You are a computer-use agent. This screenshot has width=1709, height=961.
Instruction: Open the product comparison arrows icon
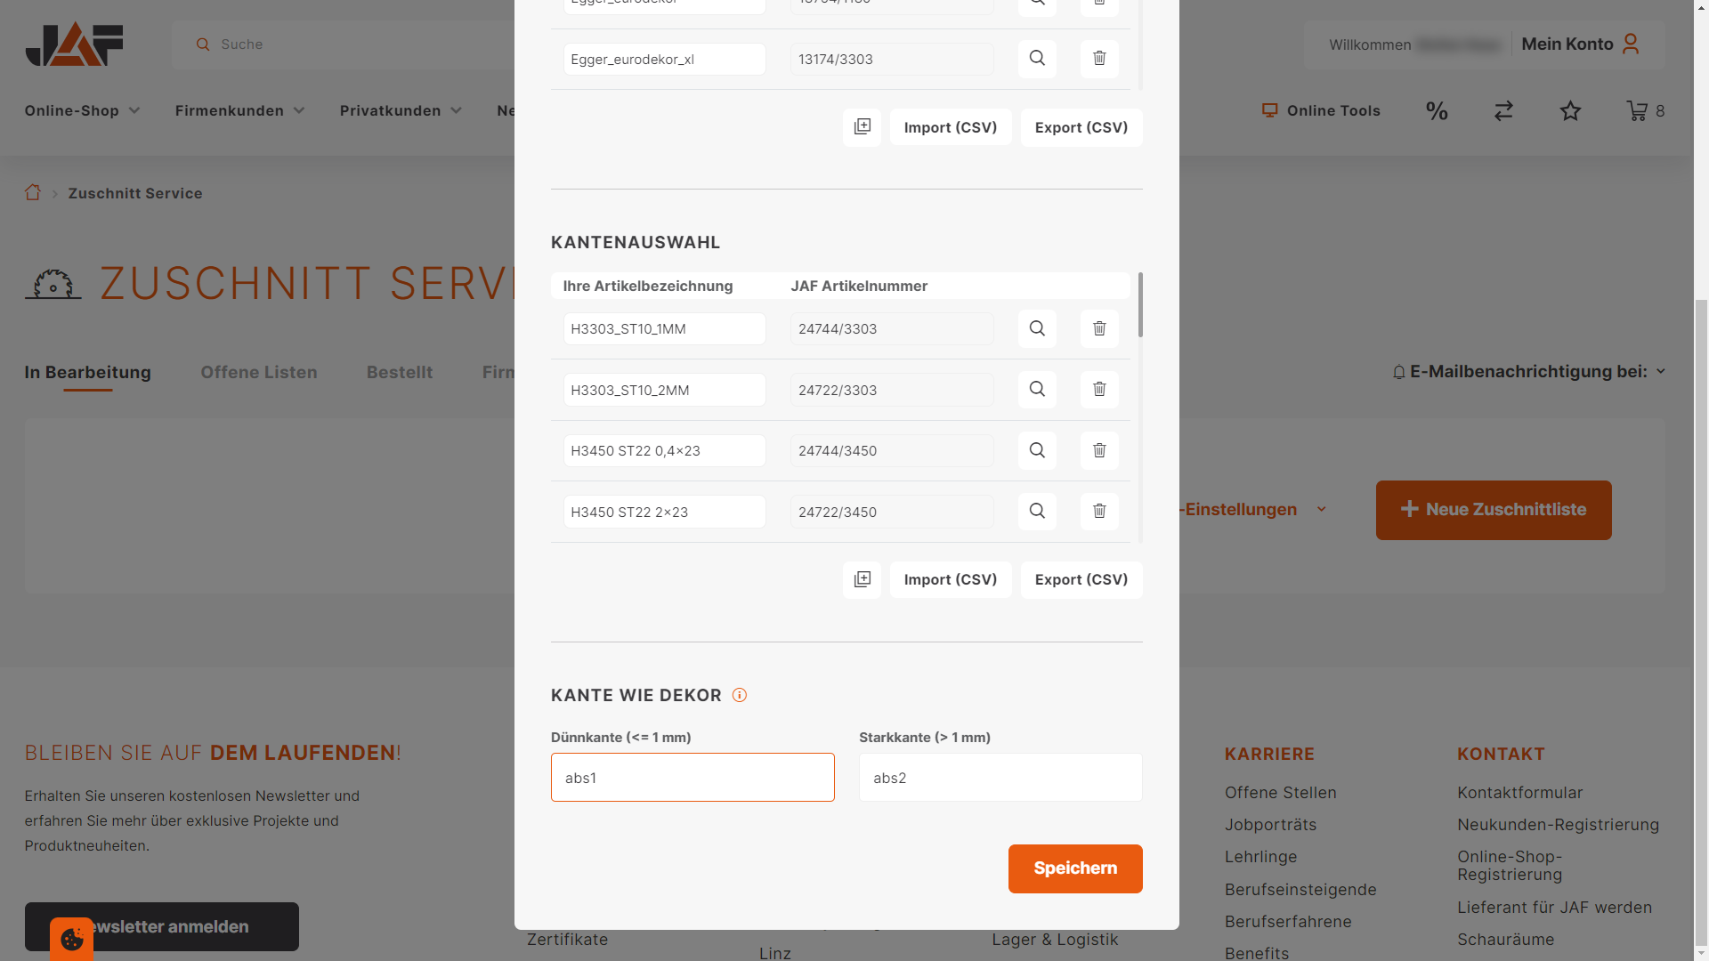pos(1503,111)
